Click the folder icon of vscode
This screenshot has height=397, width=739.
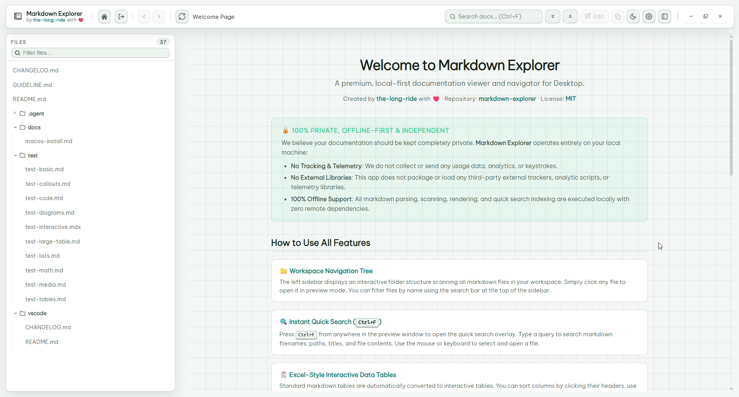click(x=23, y=313)
